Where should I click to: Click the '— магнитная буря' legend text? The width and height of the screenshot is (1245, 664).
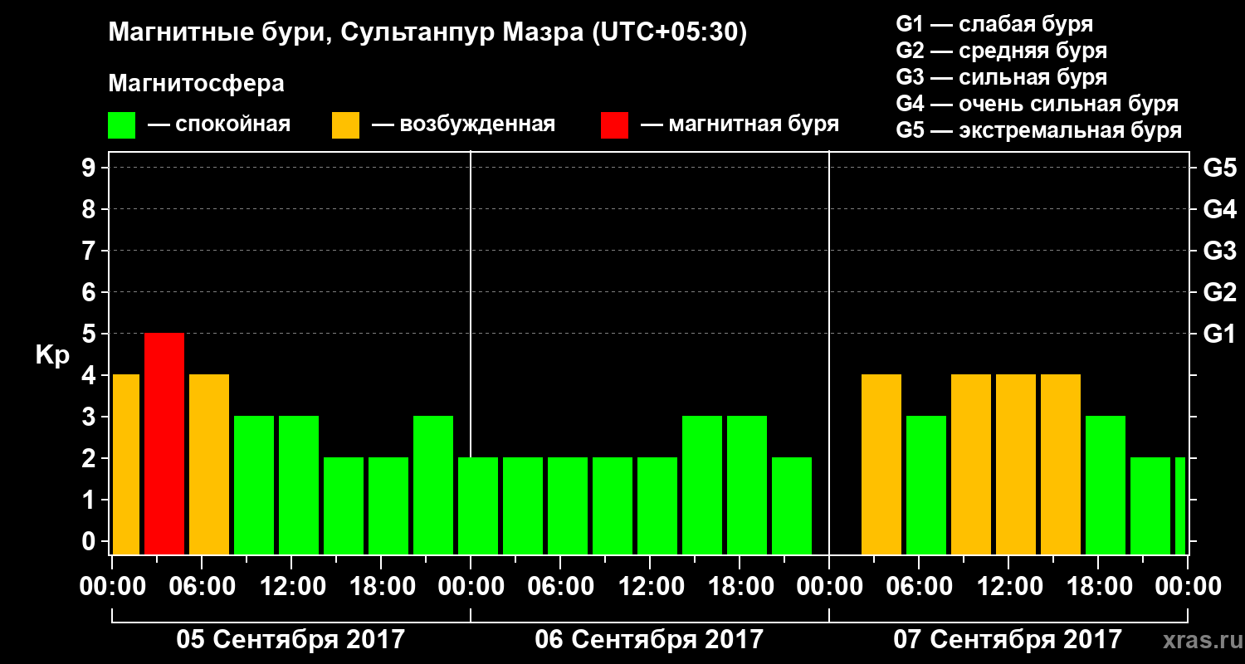[x=740, y=125]
